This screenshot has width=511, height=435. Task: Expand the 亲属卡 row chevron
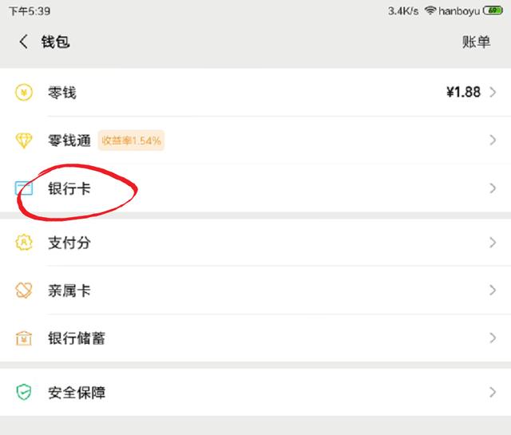click(493, 290)
